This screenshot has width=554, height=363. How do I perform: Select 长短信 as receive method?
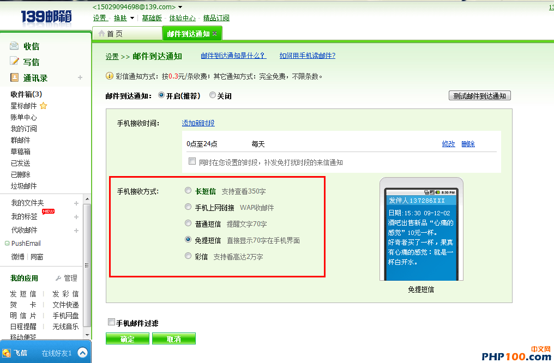click(188, 191)
